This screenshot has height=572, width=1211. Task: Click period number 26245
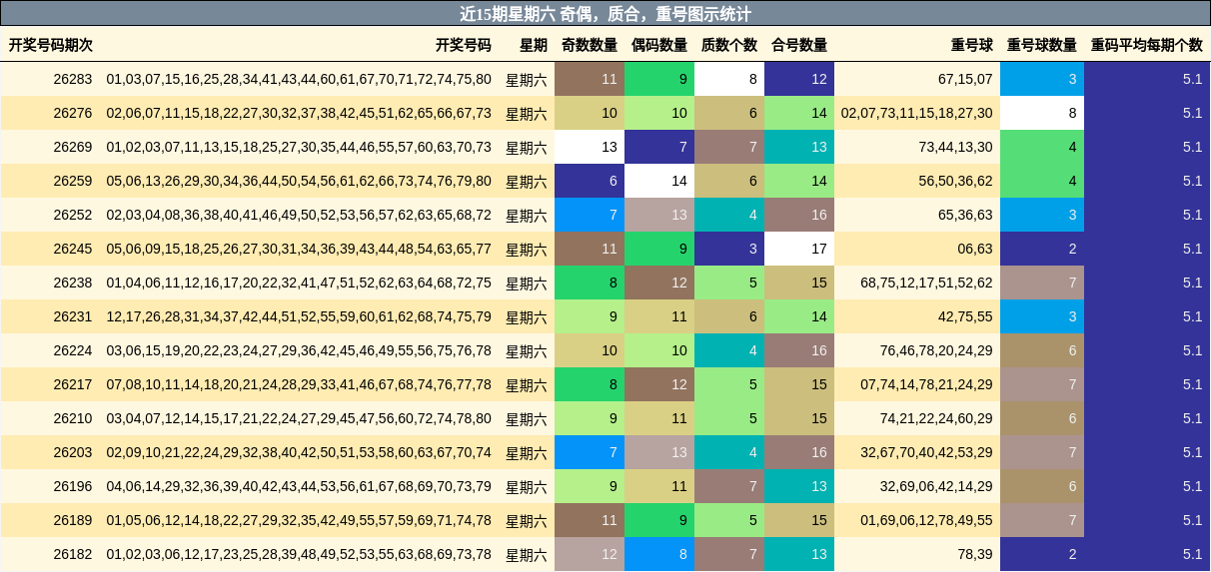coord(73,249)
